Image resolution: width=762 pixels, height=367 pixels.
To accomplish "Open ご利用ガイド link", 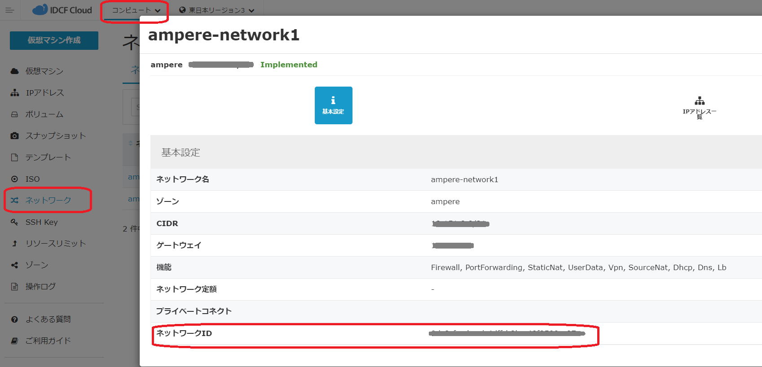I will tap(48, 341).
